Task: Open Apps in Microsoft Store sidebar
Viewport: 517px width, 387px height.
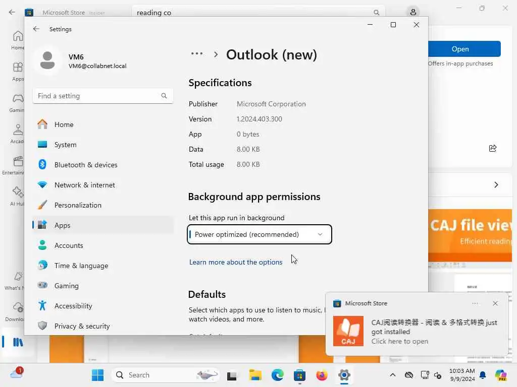Action: pos(18,72)
